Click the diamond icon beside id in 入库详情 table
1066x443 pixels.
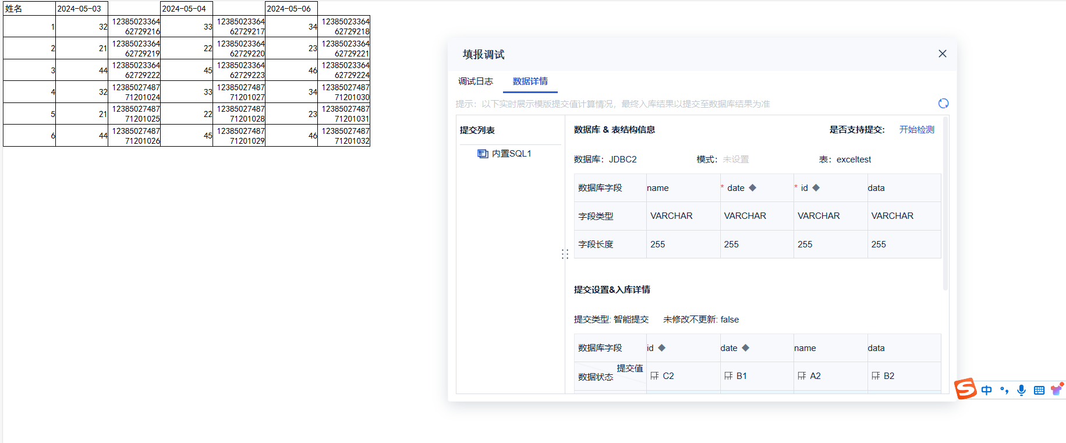pyautogui.click(x=661, y=348)
